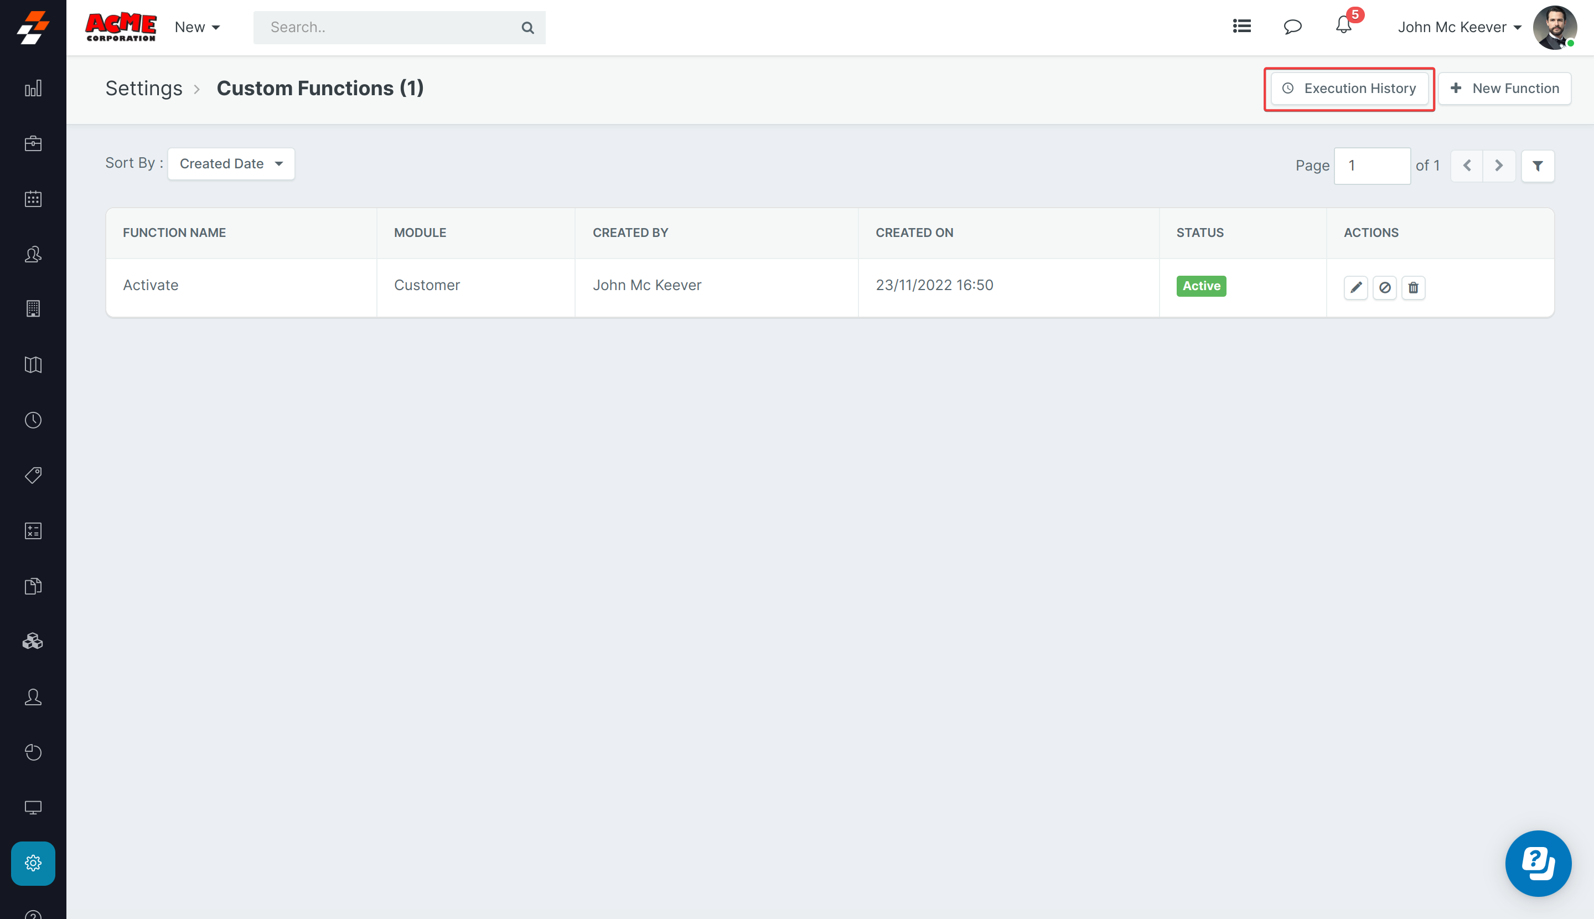Open the filter funnel icon
The image size is (1594, 919).
[1537, 166]
